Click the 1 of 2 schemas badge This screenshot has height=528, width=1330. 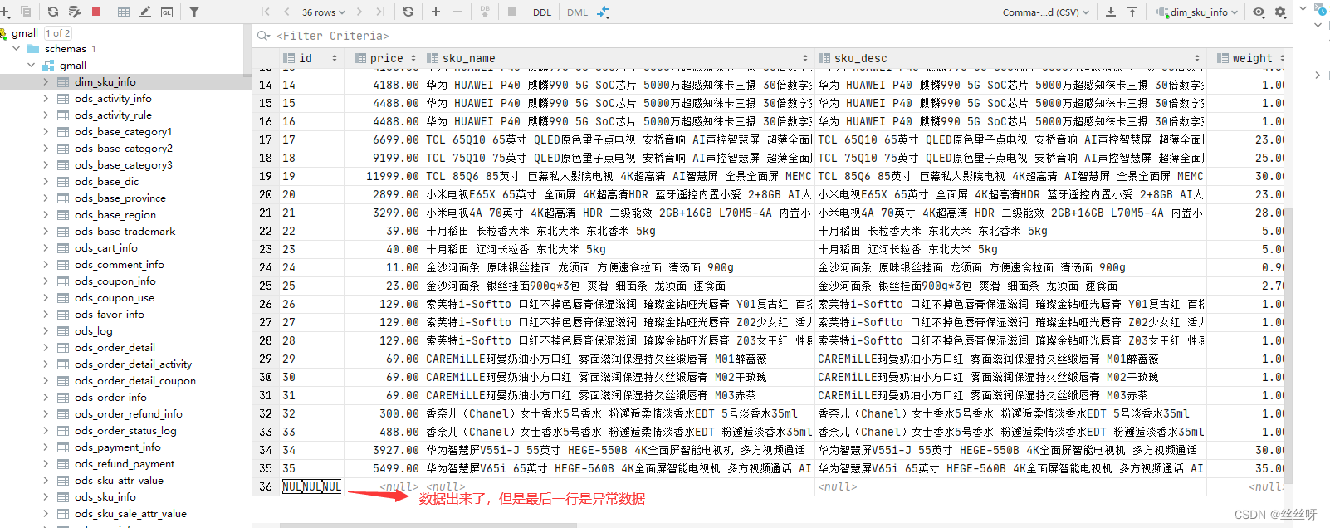coord(57,32)
